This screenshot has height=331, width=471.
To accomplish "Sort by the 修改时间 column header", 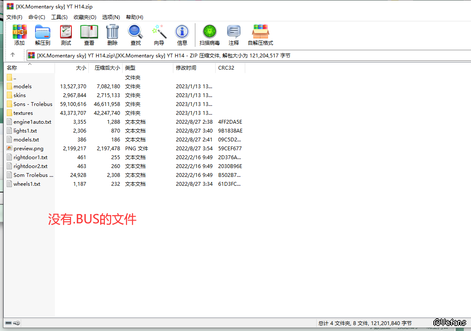I will (194, 68).
